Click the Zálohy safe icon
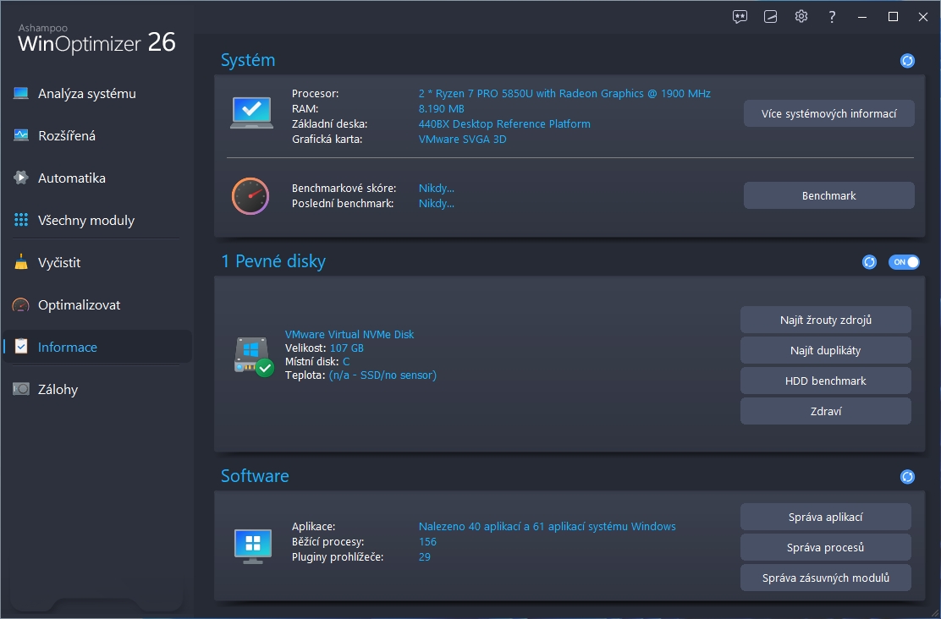Image resolution: width=941 pixels, height=619 pixels. click(21, 389)
